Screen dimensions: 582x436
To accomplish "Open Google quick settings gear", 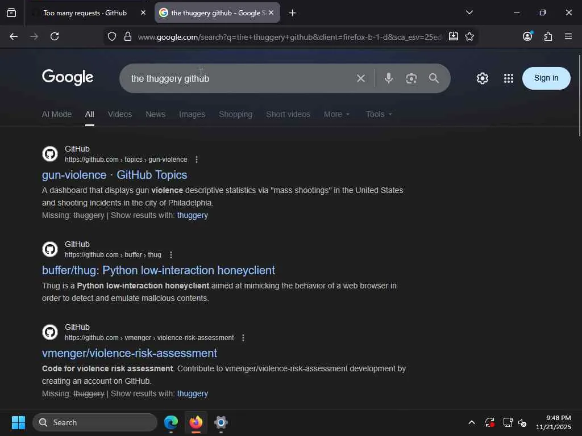I will (483, 78).
